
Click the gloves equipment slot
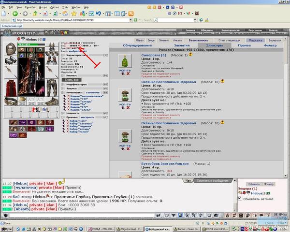pyautogui.click(x=52, y=61)
